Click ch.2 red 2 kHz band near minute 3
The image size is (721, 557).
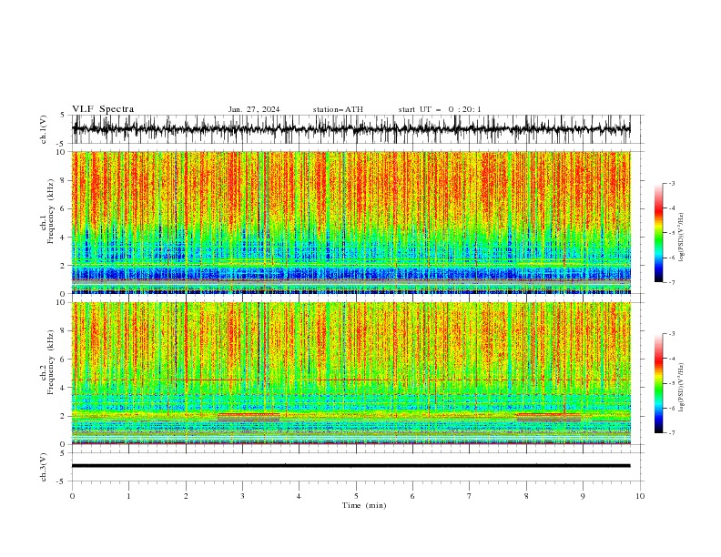coord(249,415)
